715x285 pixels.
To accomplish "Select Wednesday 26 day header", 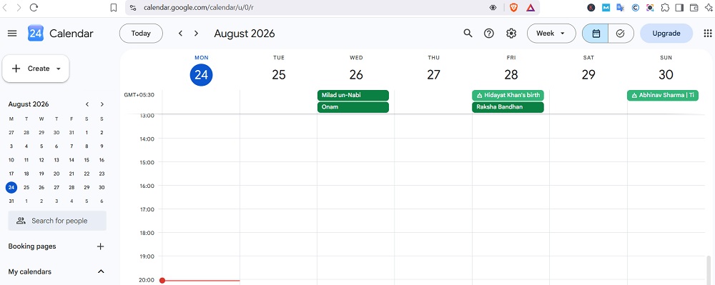I will [x=356, y=74].
